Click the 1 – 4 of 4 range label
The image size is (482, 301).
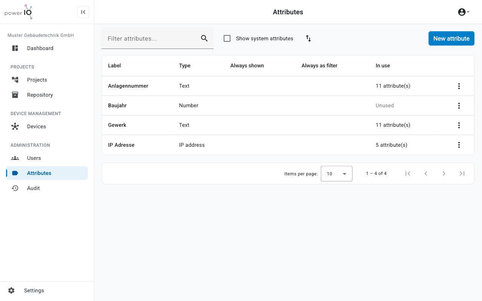click(x=376, y=173)
